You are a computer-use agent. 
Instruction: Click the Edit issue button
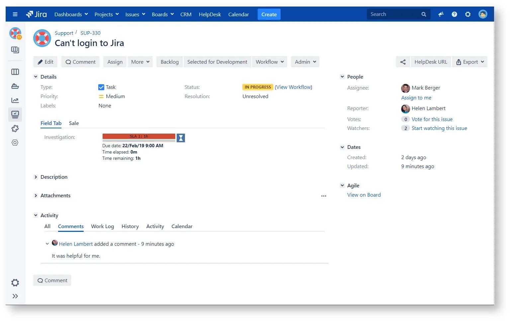45,62
